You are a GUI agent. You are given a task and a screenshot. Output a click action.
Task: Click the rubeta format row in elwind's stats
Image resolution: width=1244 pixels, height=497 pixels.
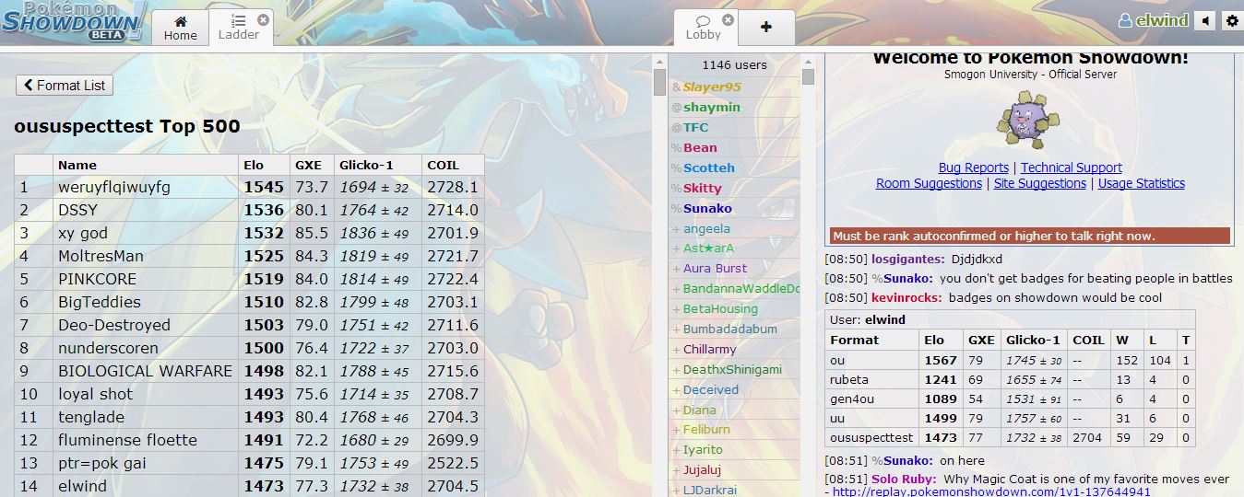click(1010, 379)
